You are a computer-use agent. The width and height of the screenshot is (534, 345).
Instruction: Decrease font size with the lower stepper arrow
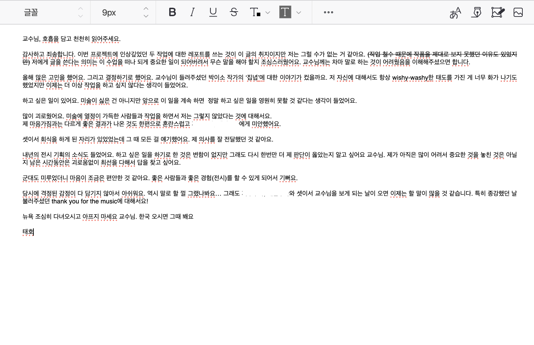[146, 16]
